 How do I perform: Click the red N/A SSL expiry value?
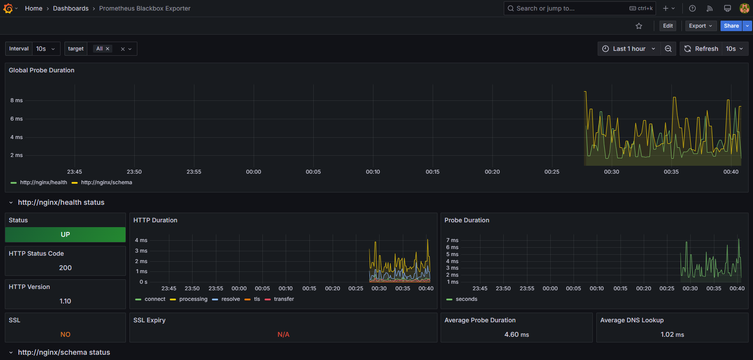(283, 335)
